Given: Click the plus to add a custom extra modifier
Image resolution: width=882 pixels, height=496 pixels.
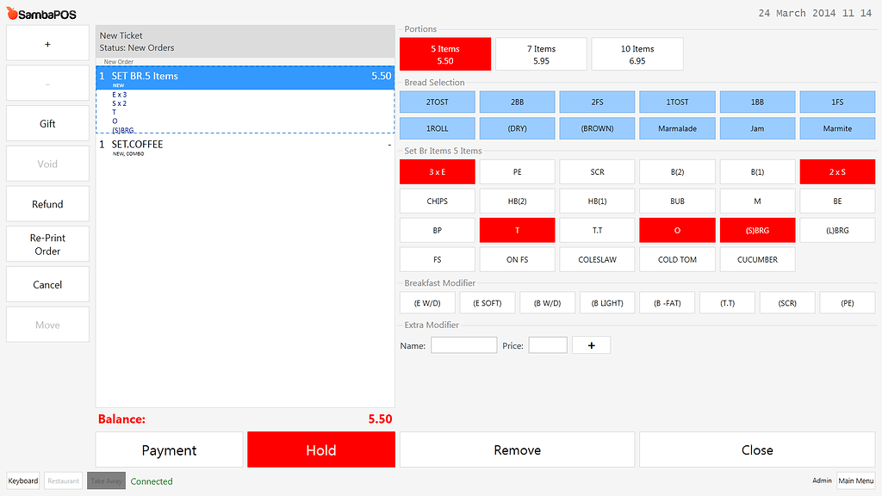Looking at the screenshot, I should [x=591, y=344].
